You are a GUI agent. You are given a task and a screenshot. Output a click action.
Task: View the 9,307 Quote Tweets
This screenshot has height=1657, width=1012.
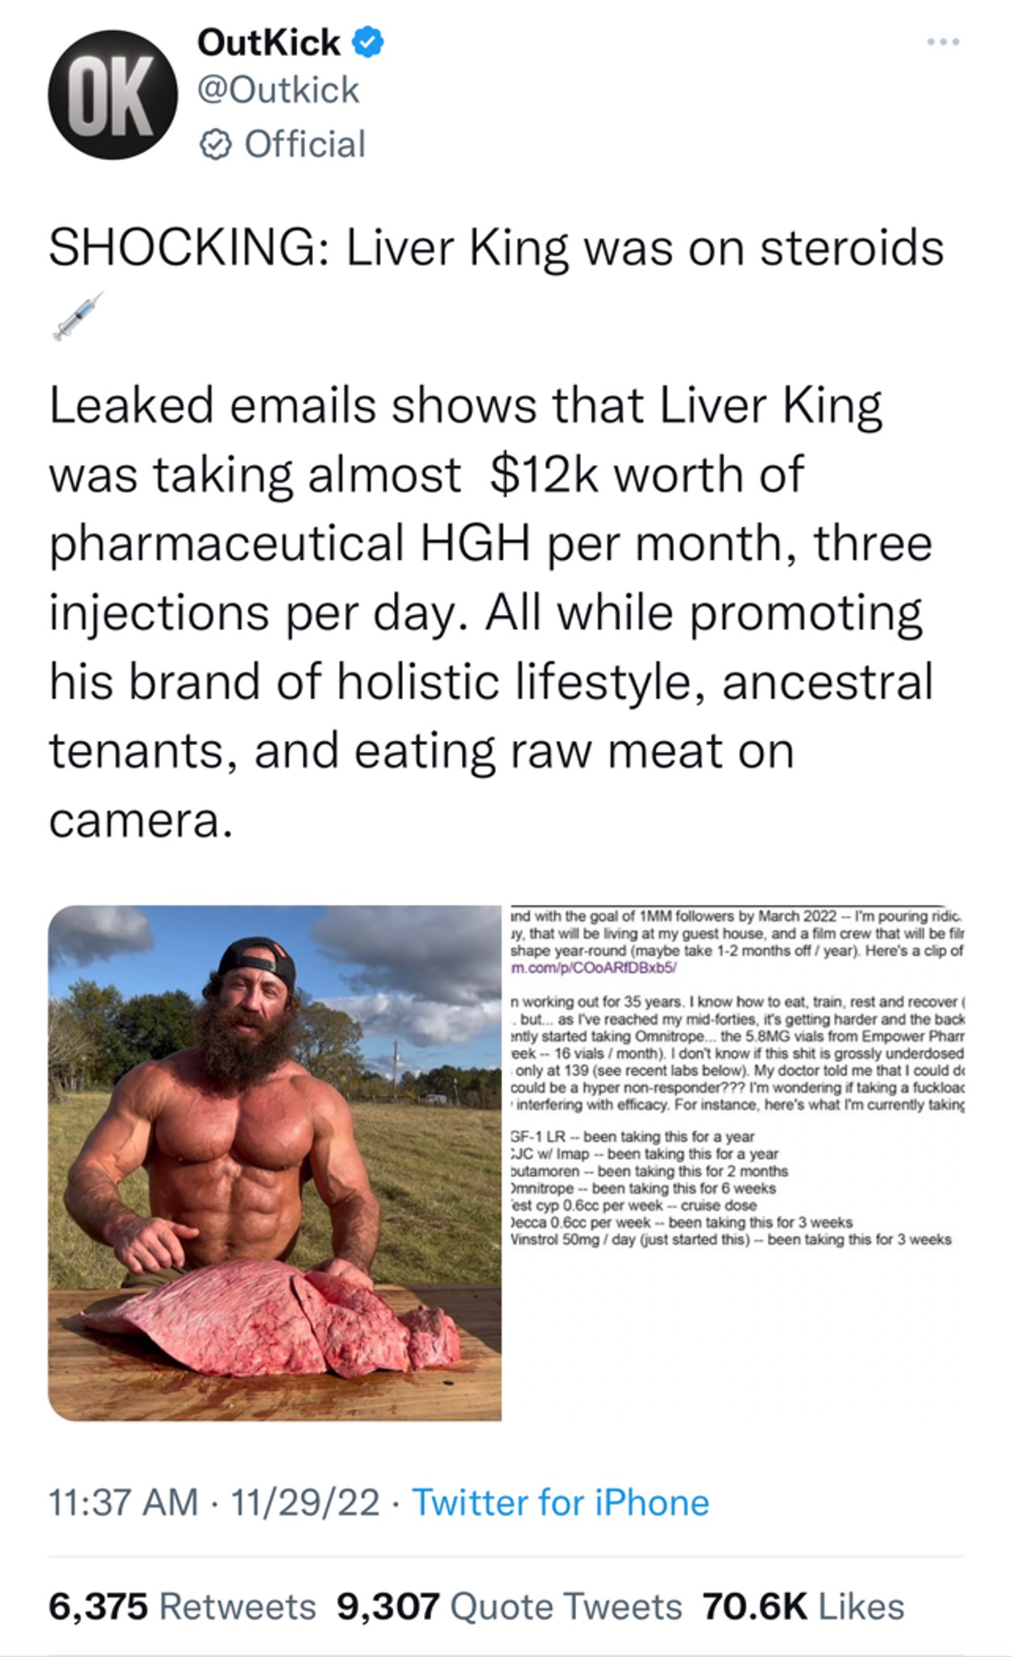pyautogui.click(x=510, y=1607)
